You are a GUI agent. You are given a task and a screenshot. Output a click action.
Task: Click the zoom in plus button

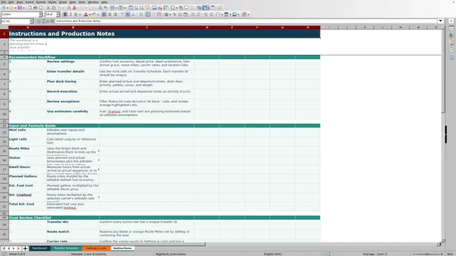point(442,254)
